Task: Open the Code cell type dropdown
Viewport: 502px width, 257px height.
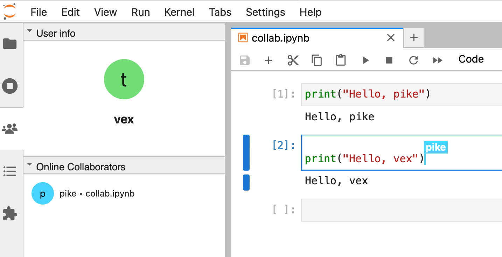Action: 471,59
